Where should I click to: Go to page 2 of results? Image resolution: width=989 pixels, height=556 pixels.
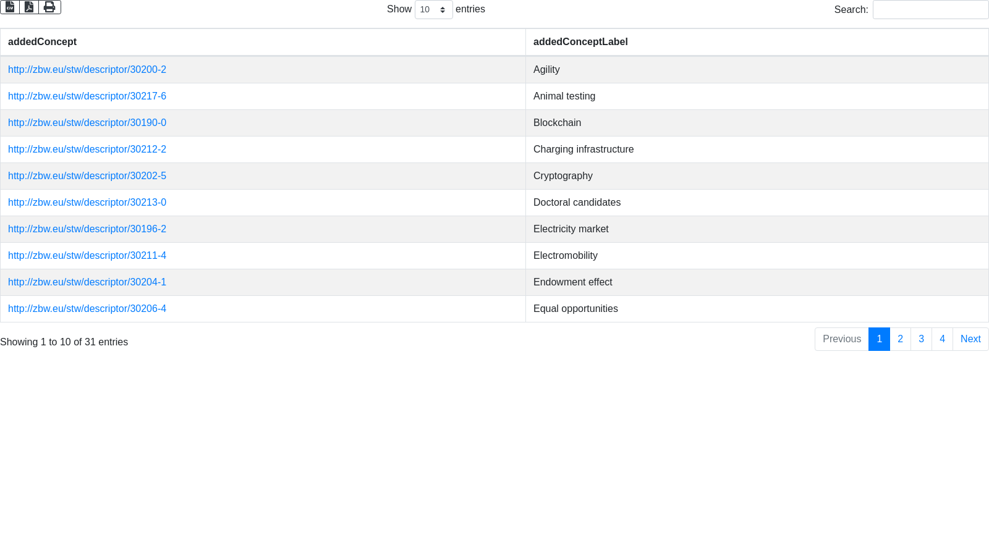pyautogui.click(x=900, y=339)
